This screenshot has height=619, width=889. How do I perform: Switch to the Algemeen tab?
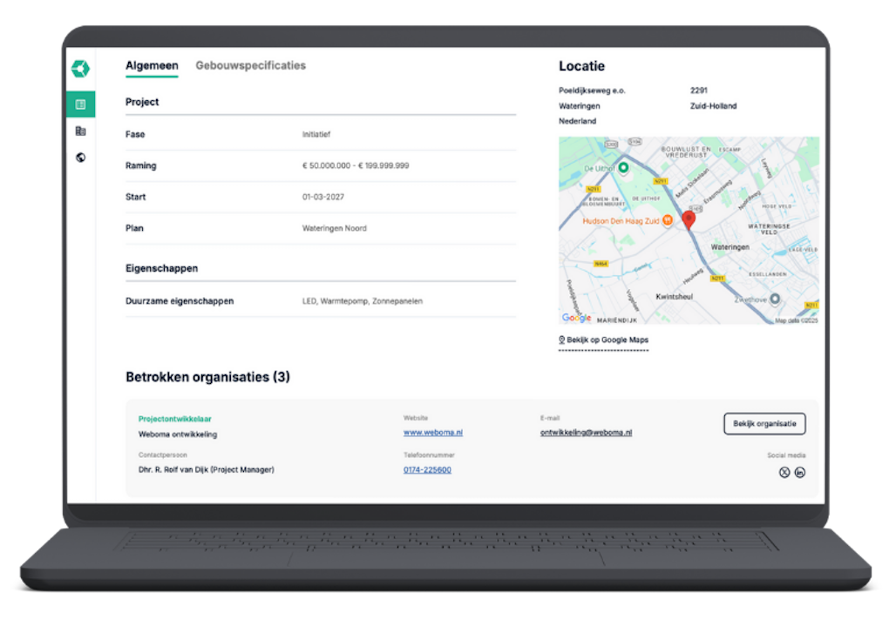click(152, 65)
